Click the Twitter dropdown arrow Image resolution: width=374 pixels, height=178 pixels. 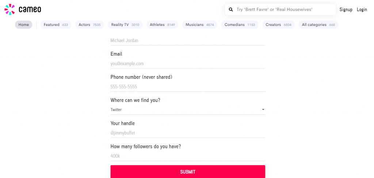click(x=263, y=110)
